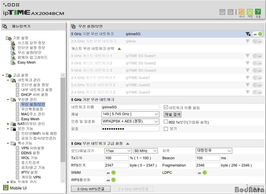Viewport: 266px width, 194px height.
Task: Click the signal icon for ipTIME 5G Guest2
Action: point(247,63)
